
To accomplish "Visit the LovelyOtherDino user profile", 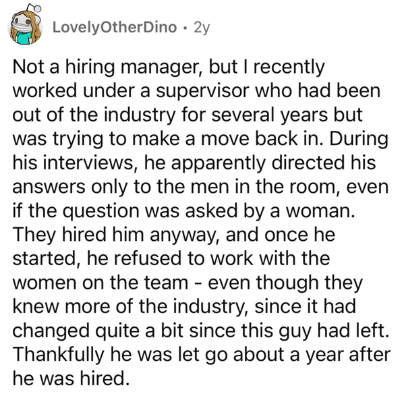I will [x=115, y=27].
